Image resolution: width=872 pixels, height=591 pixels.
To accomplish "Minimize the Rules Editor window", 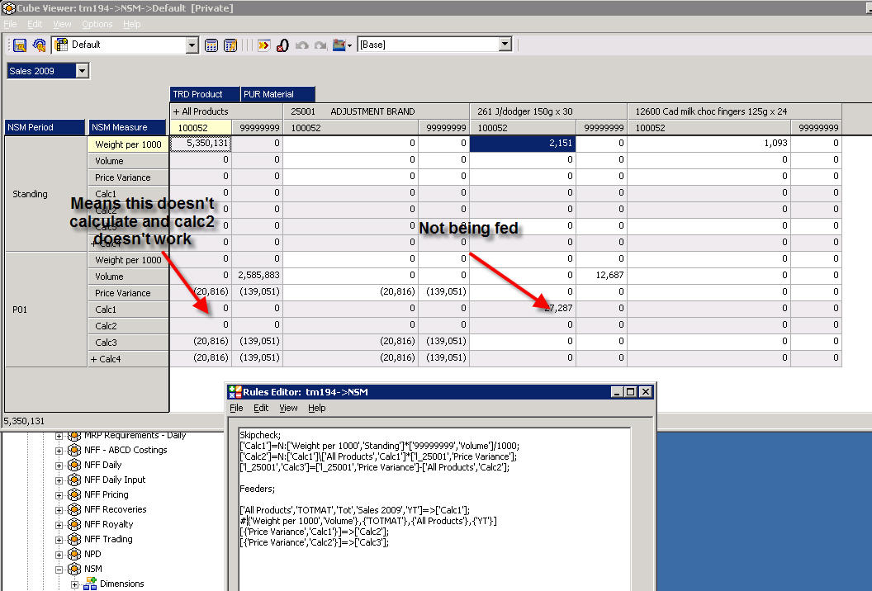I will 617,392.
